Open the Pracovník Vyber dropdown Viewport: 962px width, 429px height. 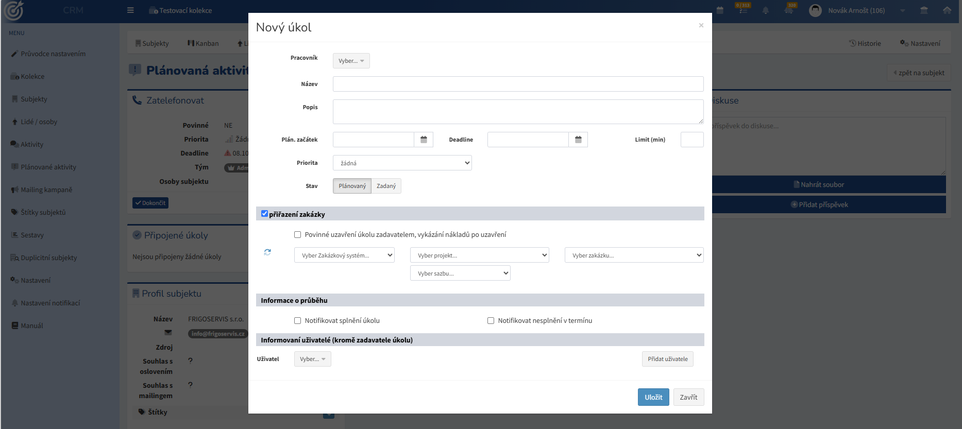[x=351, y=61]
